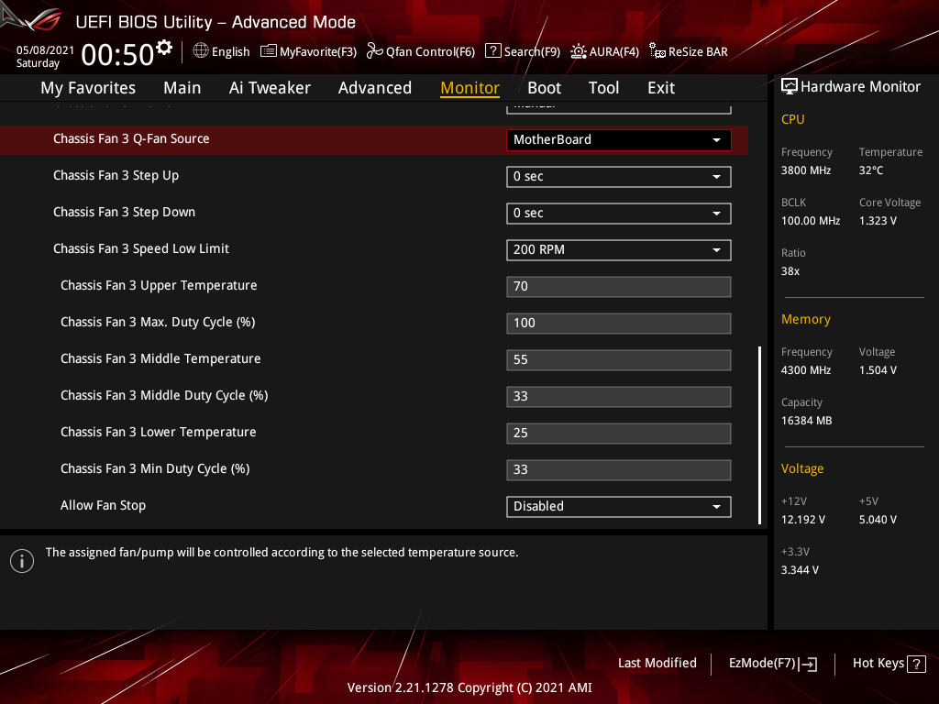Open the My Favorites tab
Image resolution: width=939 pixels, height=704 pixels.
click(x=88, y=88)
